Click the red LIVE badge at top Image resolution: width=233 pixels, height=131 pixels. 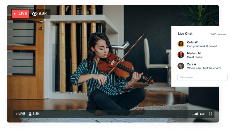20,14
